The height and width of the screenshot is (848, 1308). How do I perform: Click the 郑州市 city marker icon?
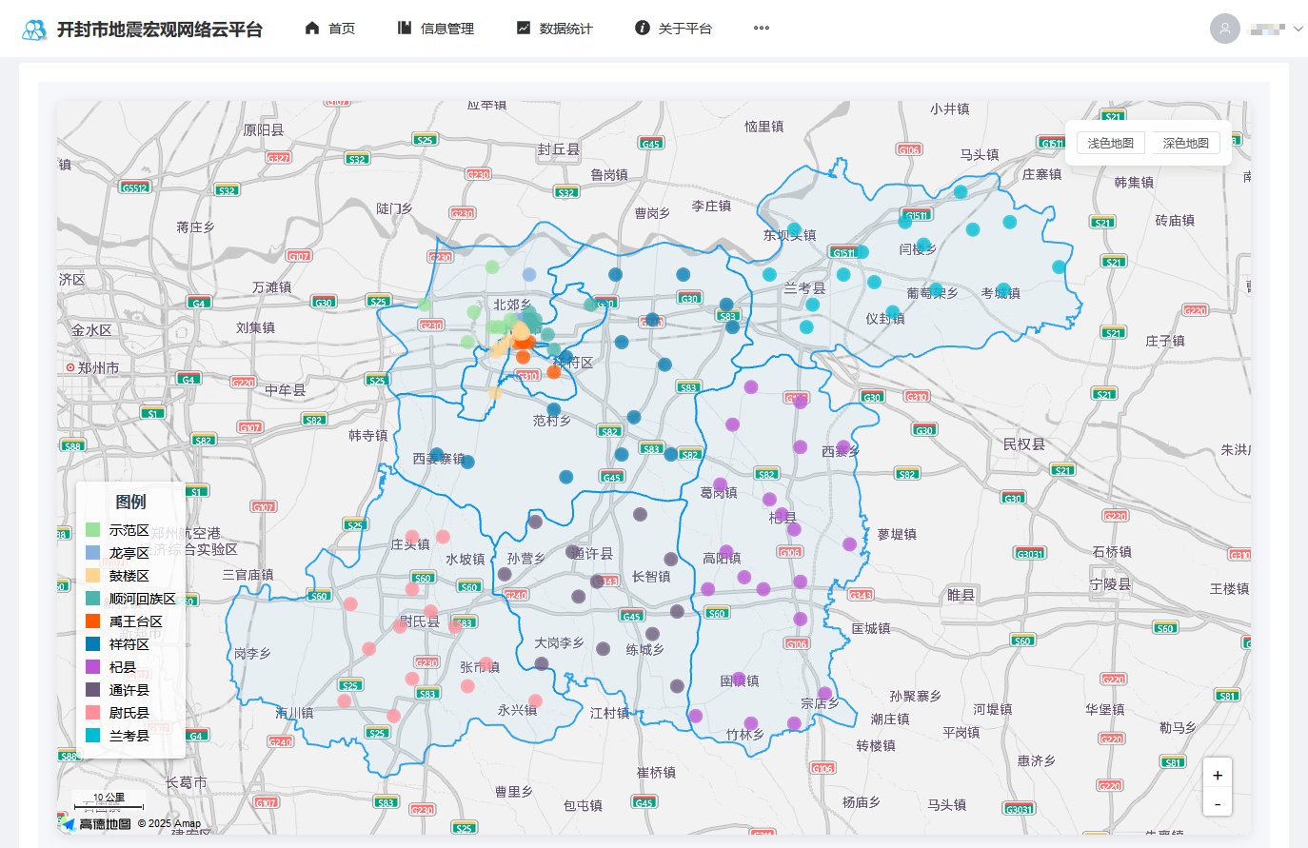pos(69,367)
